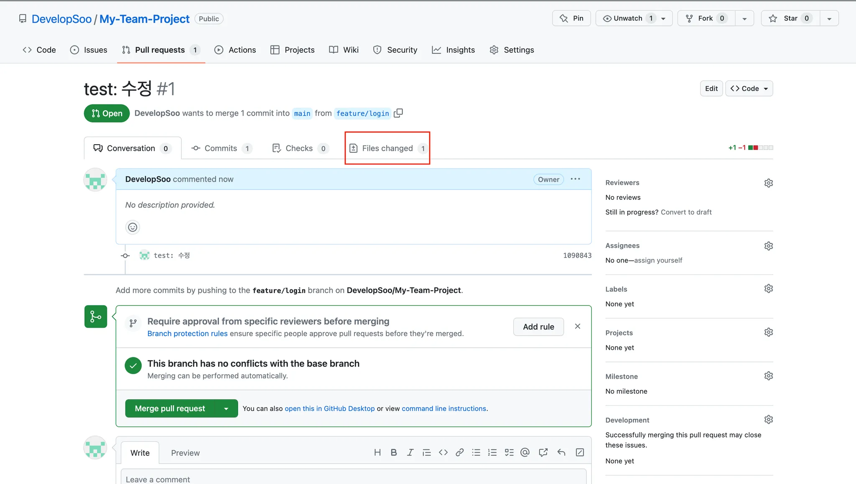856x484 pixels.
Task: Open the Labels gear settings
Action: (x=768, y=289)
